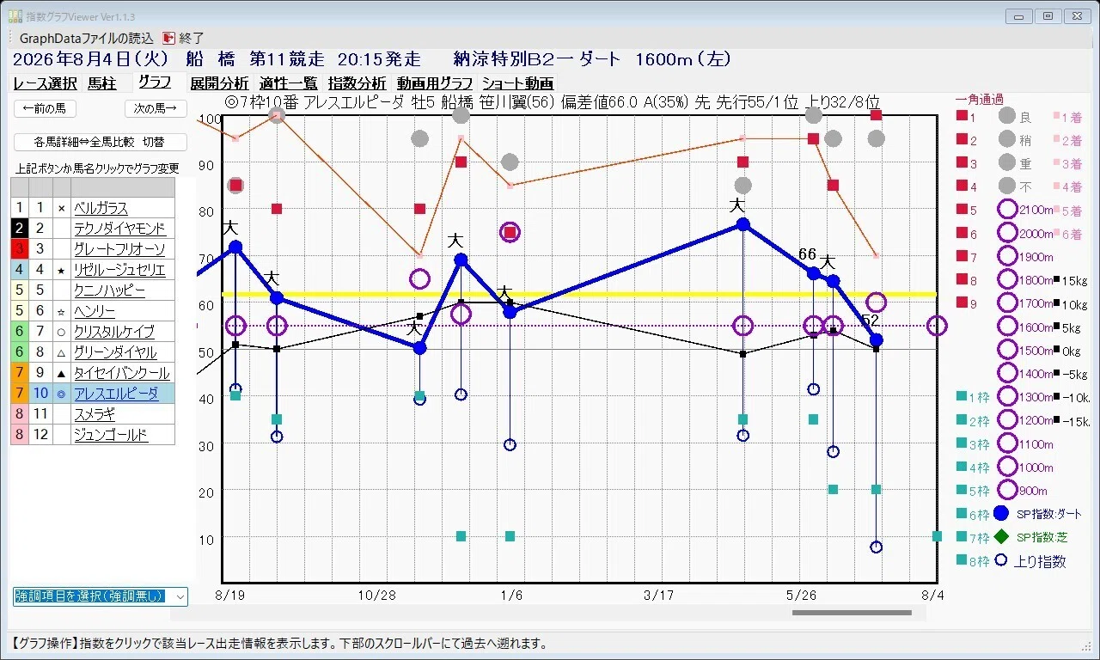The width and height of the screenshot is (1100, 660).
Task: Show the graph for リゼルージュセリエ
Action: coord(119,270)
